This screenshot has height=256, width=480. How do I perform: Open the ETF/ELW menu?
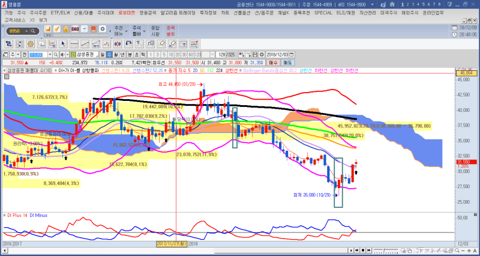61,13
